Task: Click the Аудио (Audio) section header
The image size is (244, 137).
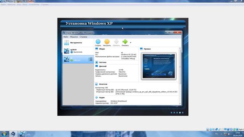Action: [x=102, y=97]
